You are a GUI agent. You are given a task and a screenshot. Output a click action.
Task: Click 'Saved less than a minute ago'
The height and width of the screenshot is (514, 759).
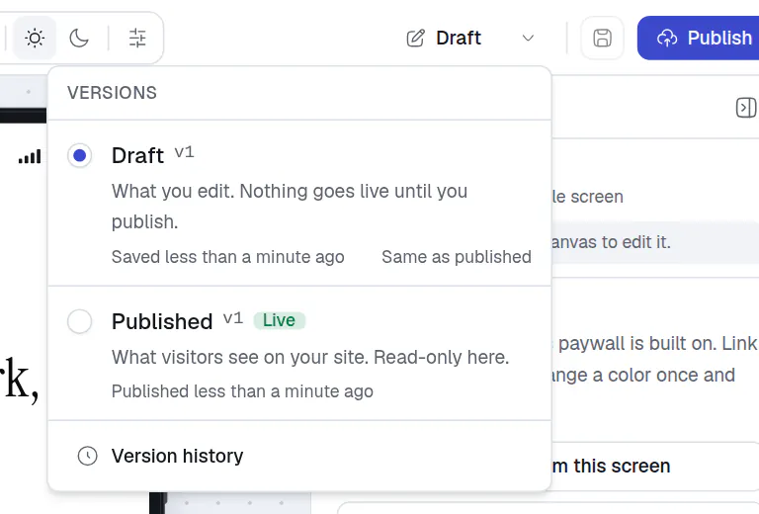(x=228, y=257)
